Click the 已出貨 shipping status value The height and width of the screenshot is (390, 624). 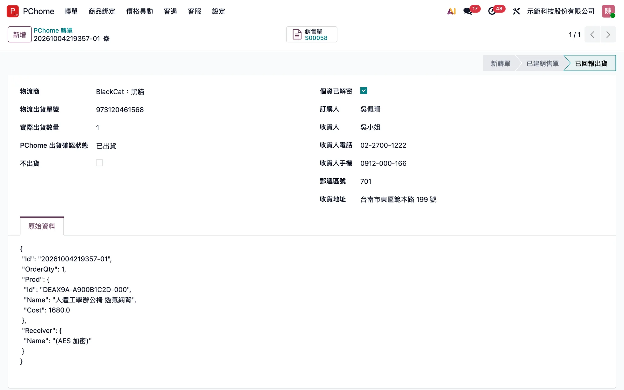point(106,146)
